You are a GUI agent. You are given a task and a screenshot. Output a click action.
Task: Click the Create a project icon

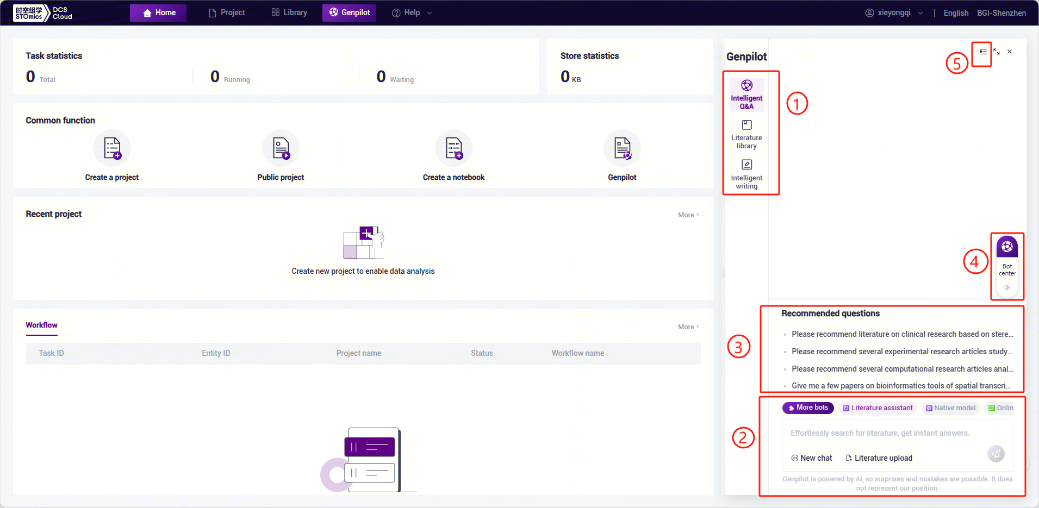pyautogui.click(x=112, y=148)
